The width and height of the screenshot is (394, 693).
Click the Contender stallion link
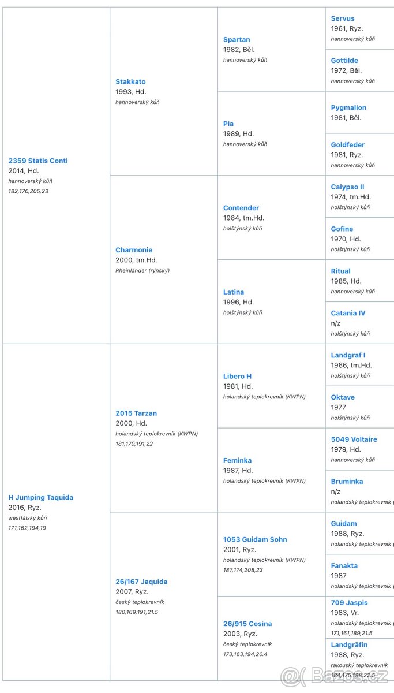(241, 208)
